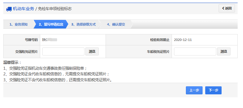
Task: Click the 温馨提示 heading text
Action: [12, 63]
